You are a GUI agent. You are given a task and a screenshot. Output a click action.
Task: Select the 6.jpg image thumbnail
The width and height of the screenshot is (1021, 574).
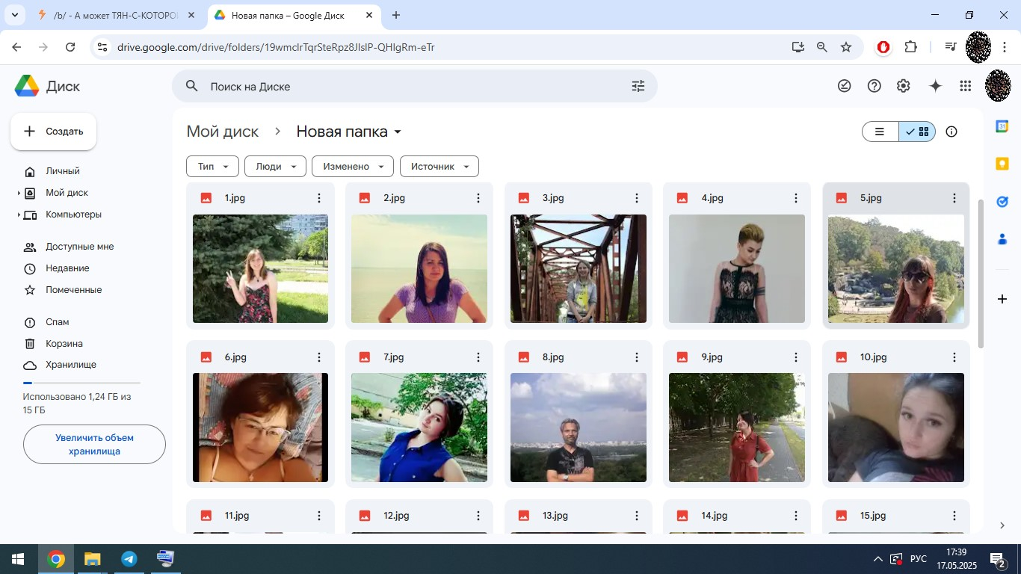click(260, 428)
